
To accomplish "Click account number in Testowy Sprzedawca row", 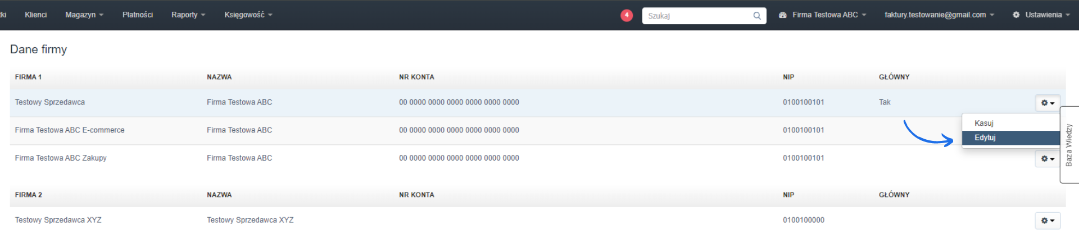I will coord(459,102).
